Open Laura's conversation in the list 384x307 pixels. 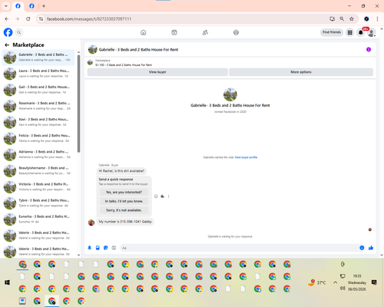coord(38,74)
